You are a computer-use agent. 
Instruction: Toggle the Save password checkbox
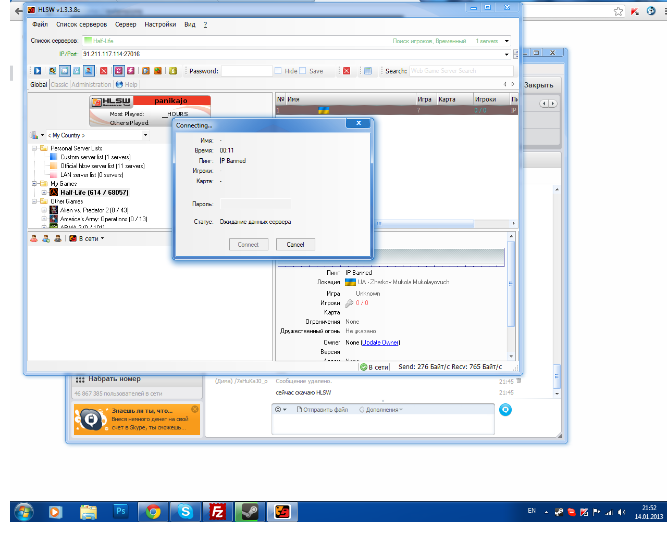pyautogui.click(x=303, y=71)
